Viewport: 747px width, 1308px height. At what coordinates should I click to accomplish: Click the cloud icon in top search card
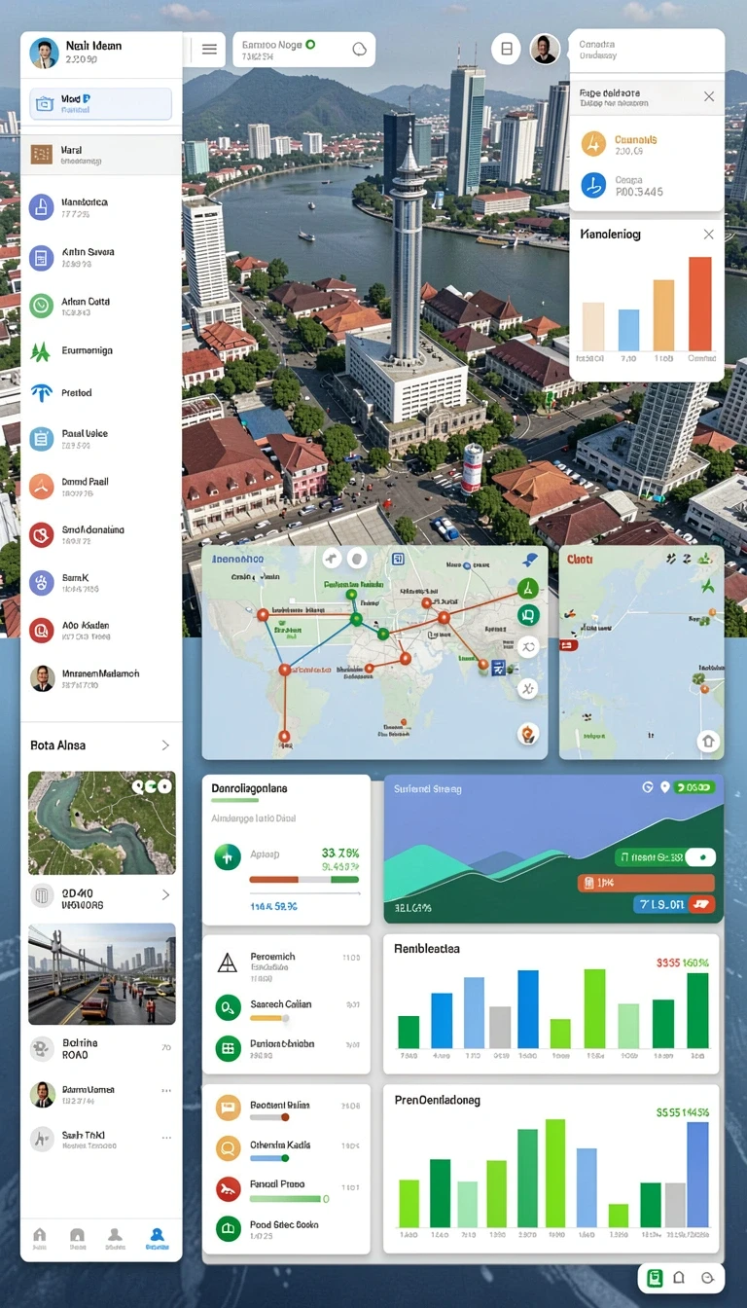pyautogui.click(x=360, y=49)
